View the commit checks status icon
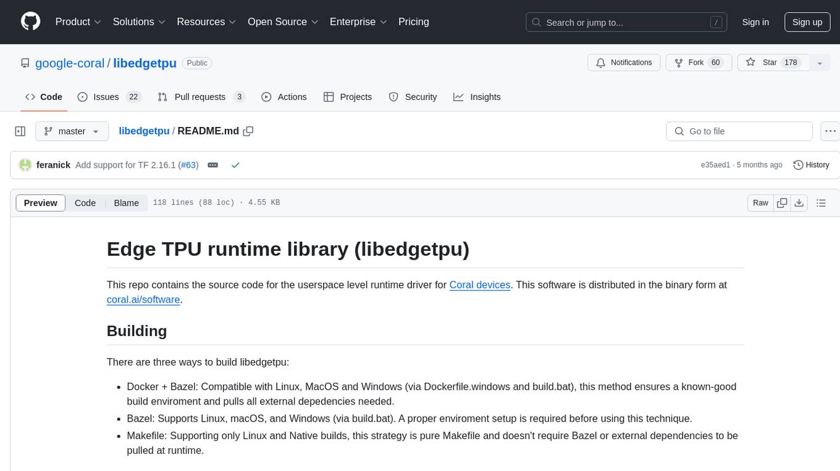840x471 pixels. coord(235,165)
